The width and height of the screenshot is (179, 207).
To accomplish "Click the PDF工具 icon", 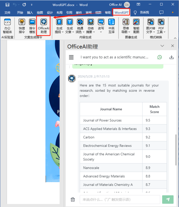I will [161, 22].
